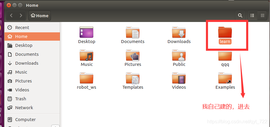The width and height of the screenshot is (270, 127).
Task: Click the search magnifier icon
Action: coord(240,15)
